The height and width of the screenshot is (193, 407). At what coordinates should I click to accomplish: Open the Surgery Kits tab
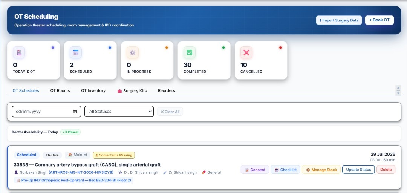click(x=132, y=91)
